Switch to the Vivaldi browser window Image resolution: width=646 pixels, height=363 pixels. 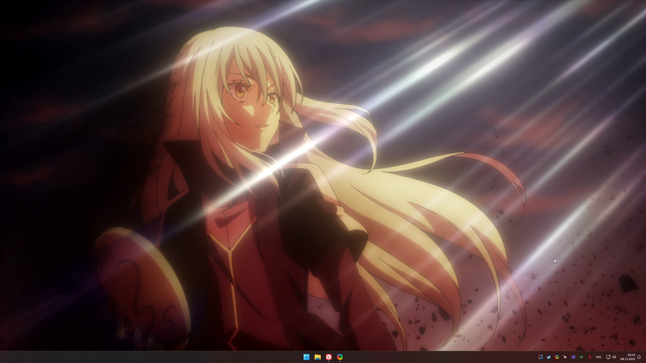(329, 357)
